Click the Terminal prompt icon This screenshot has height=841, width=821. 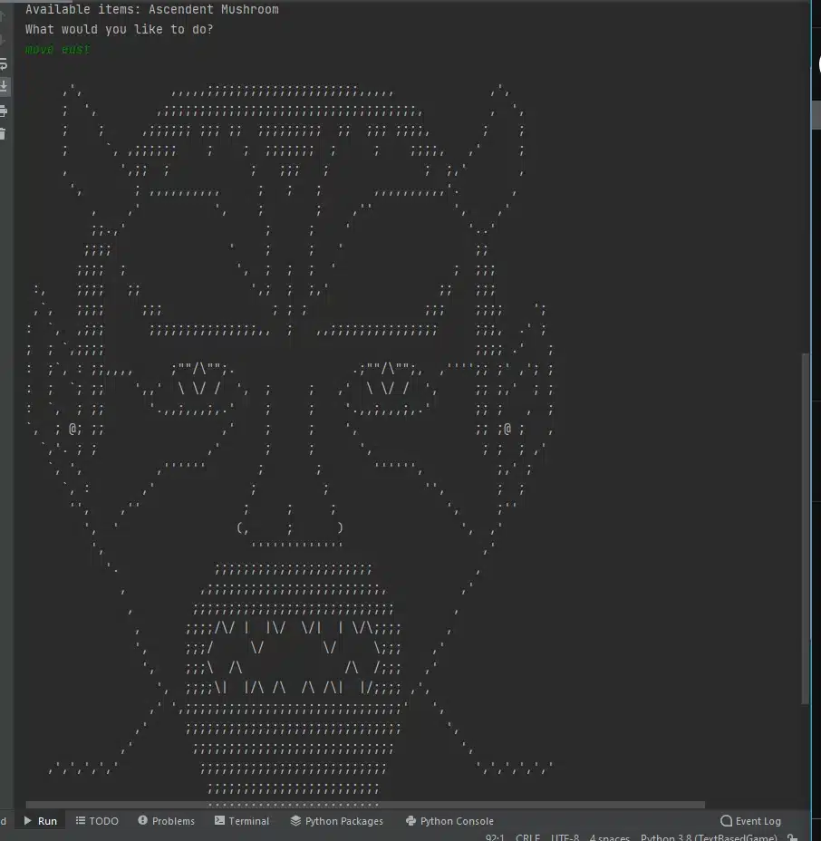219,820
